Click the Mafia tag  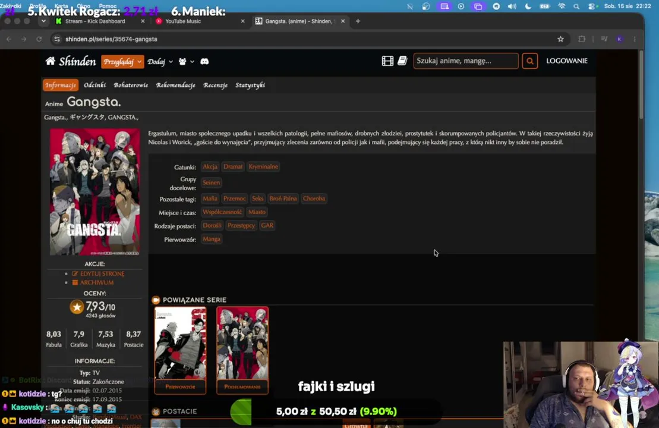tap(210, 199)
